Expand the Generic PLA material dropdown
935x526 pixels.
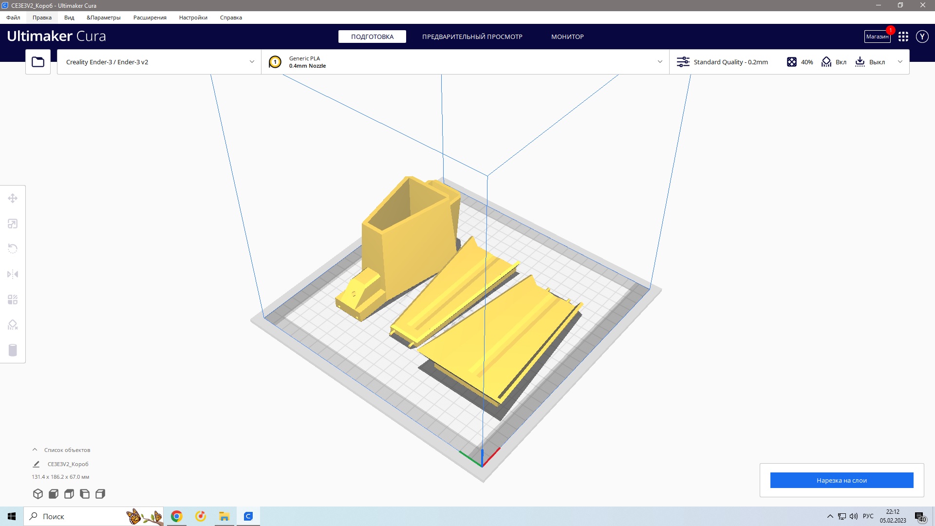(x=465, y=62)
